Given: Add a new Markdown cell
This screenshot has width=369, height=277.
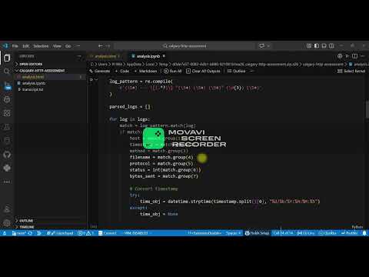Looking at the screenshot, I should point(146,71).
